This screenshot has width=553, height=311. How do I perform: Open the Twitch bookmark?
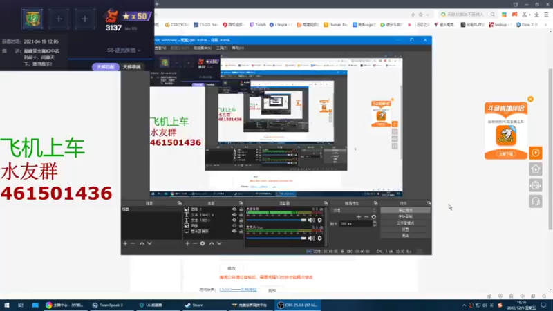(x=258, y=25)
